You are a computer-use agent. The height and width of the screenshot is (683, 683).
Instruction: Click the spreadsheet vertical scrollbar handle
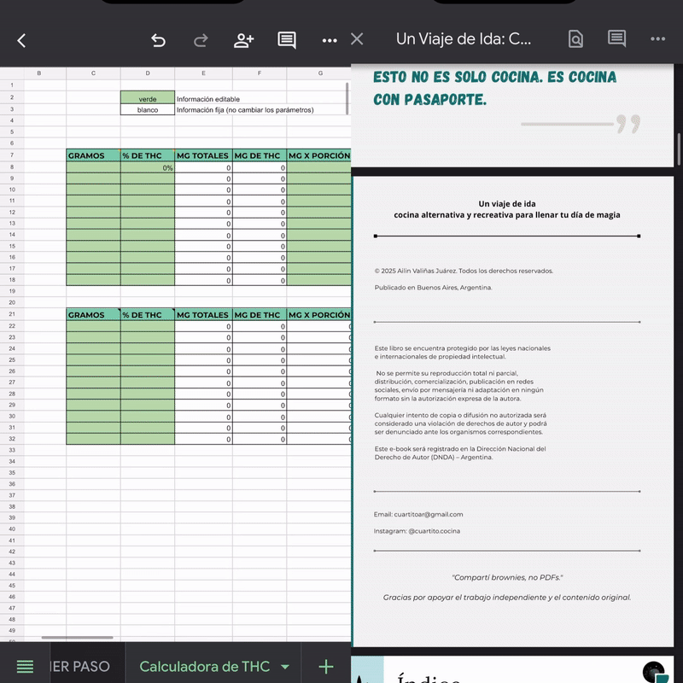347,98
